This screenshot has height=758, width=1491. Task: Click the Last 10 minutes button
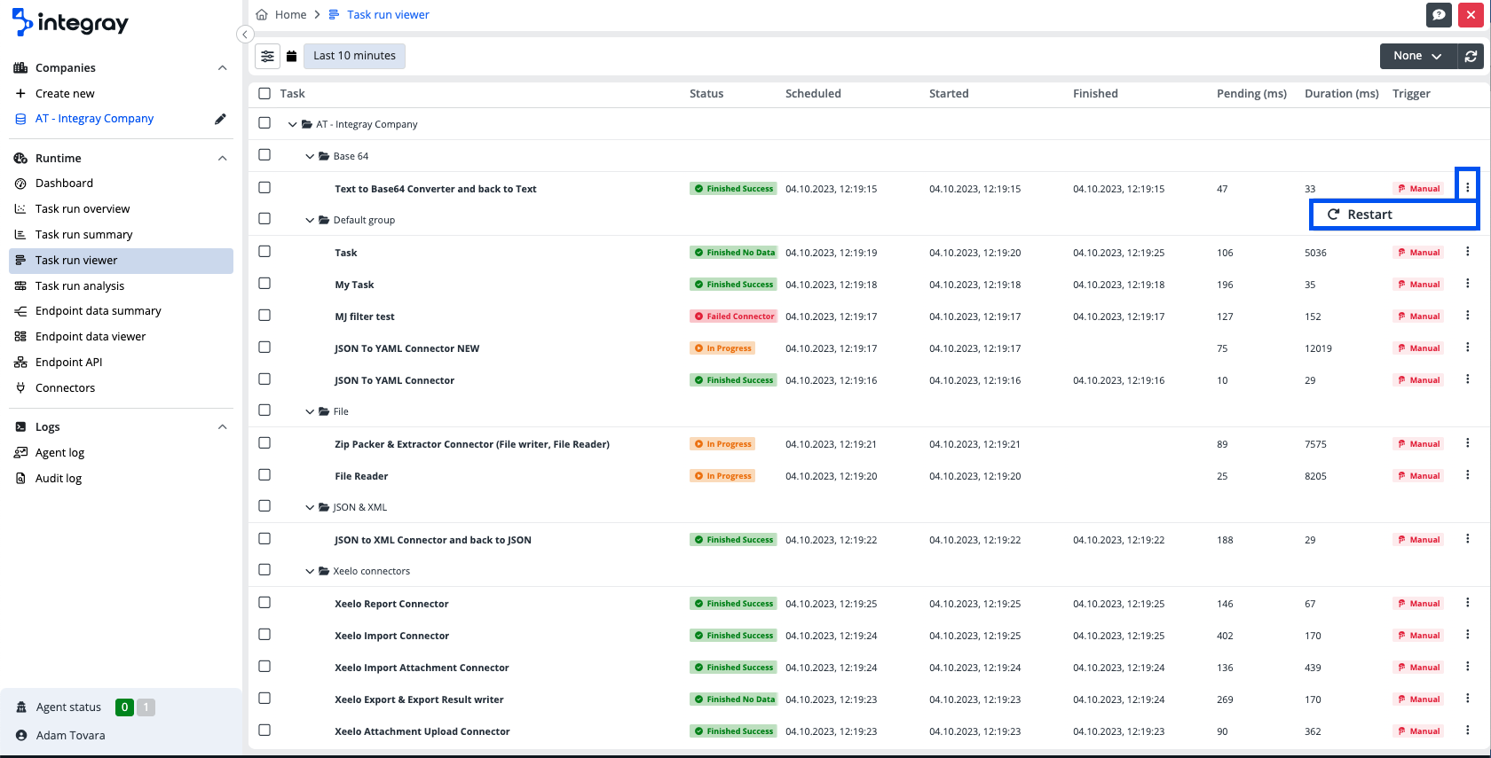354,56
